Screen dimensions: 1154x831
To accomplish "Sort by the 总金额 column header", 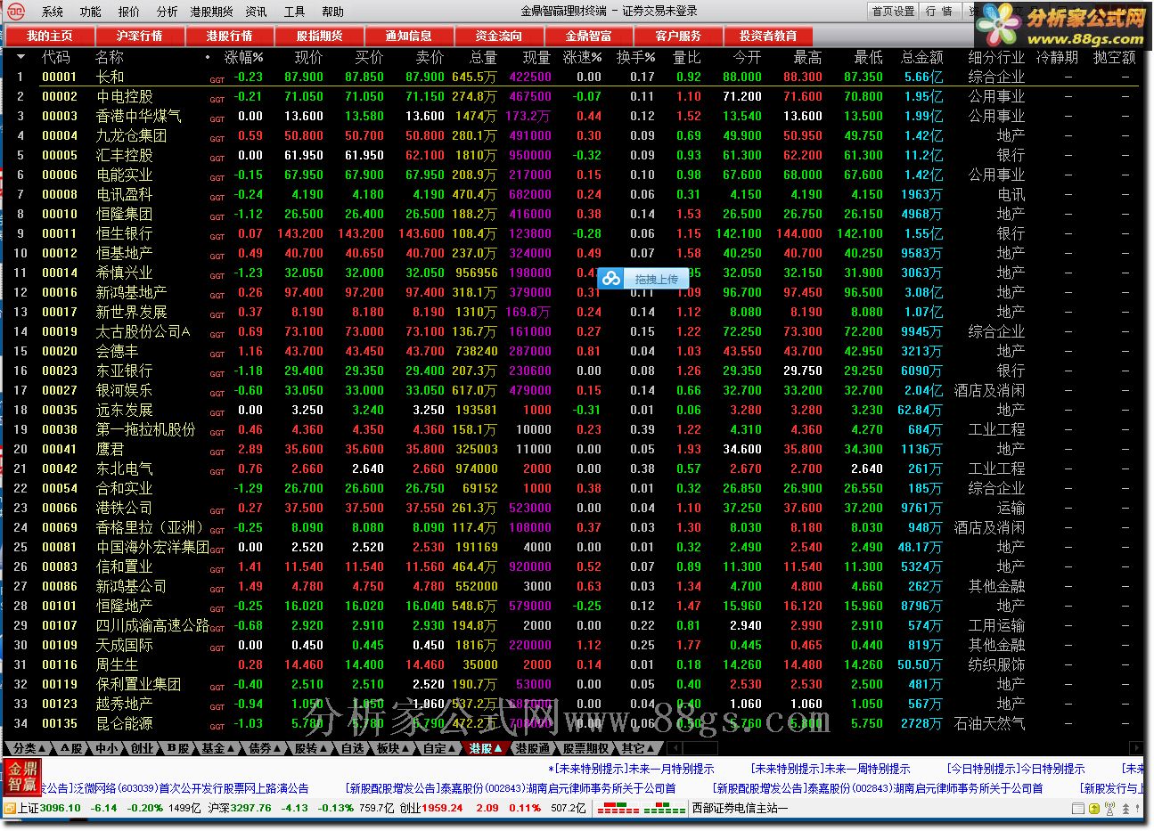I will click(921, 57).
